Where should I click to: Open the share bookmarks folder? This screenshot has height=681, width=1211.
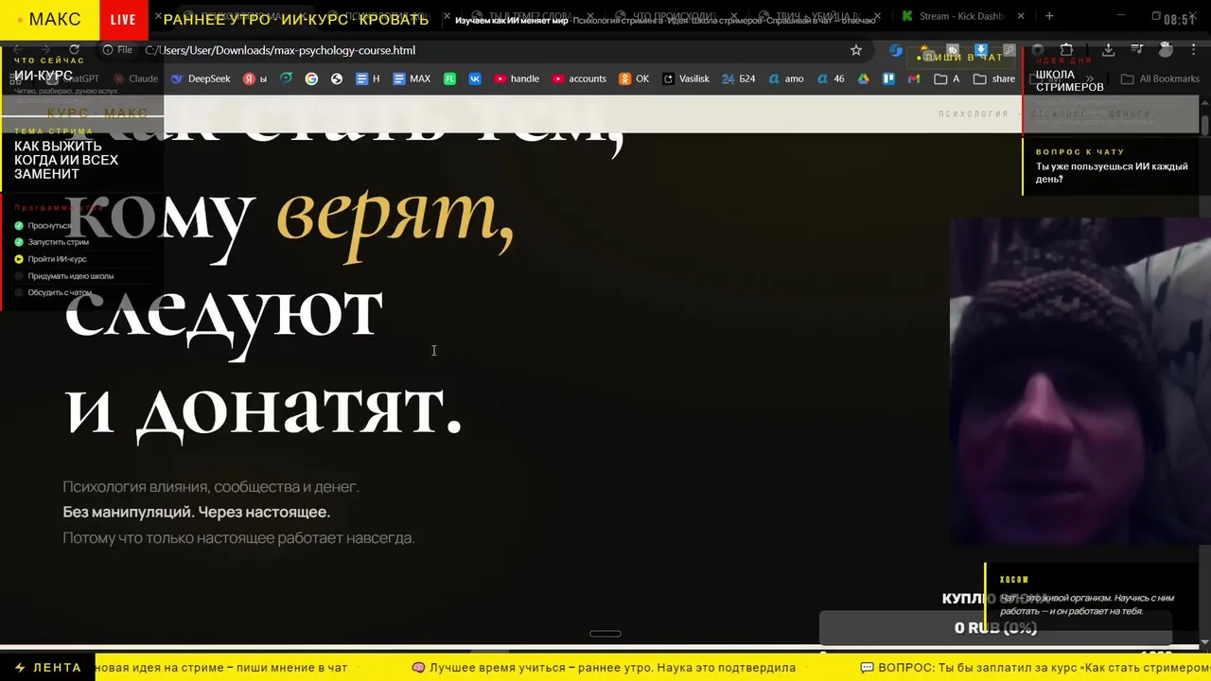click(994, 79)
